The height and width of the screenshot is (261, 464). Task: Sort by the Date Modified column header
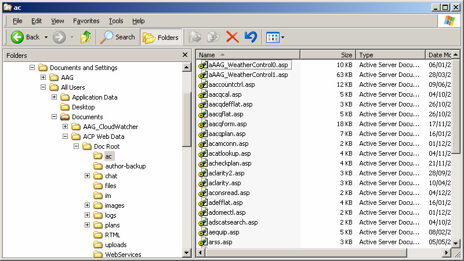tap(439, 55)
